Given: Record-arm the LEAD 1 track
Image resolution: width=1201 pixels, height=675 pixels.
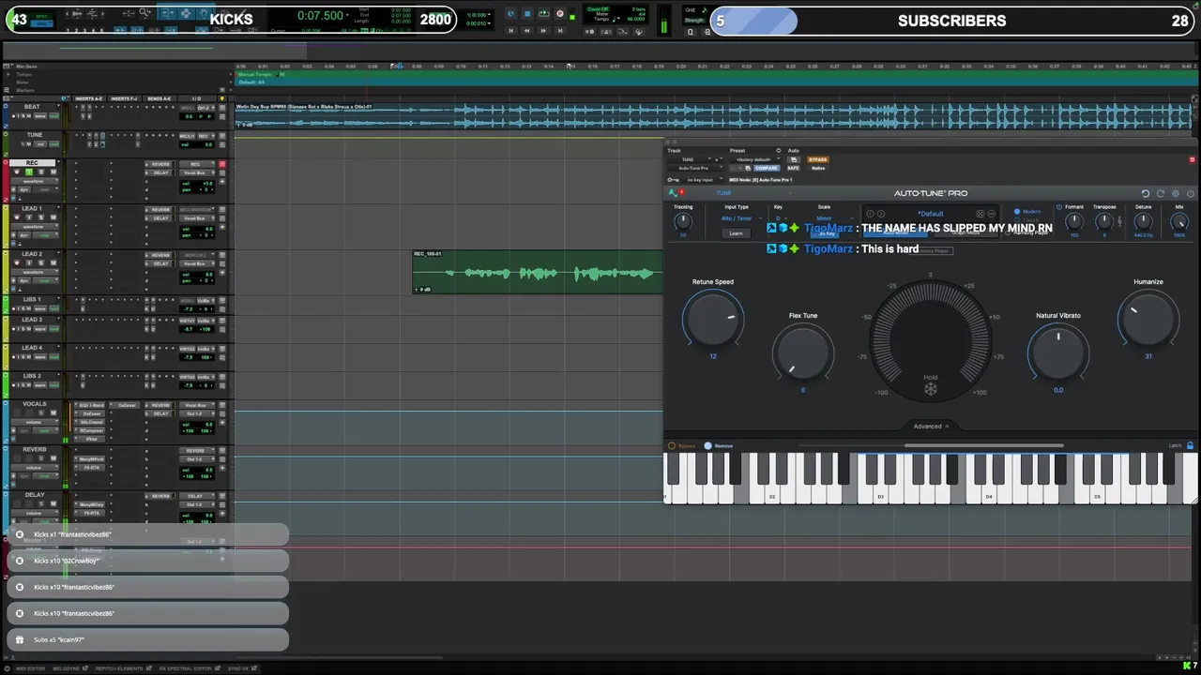Looking at the screenshot, I should (17, 217).
